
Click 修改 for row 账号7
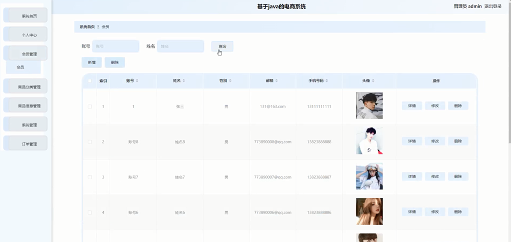(x=435, y=177)
